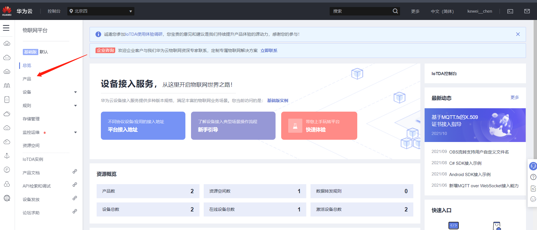Image resolution: width=537 pixels, height=230 pixels.
Task: Open C# SDK接入示例 news item
Action: (x=465, y=163)
